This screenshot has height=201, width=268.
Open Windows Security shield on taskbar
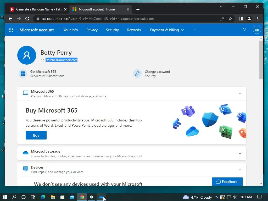pos(92,197)
